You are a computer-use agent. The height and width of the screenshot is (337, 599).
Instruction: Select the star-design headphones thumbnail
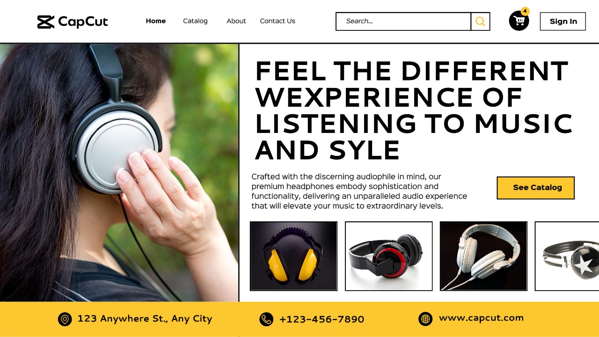[x=567, y=256]
